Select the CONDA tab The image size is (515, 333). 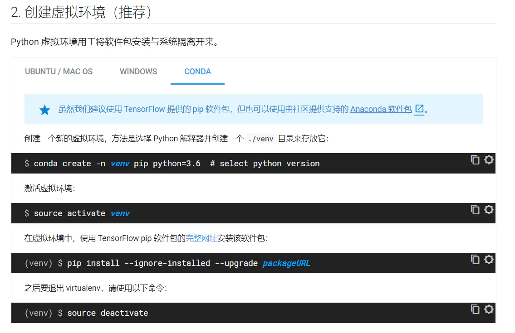[x=197, y=72]
